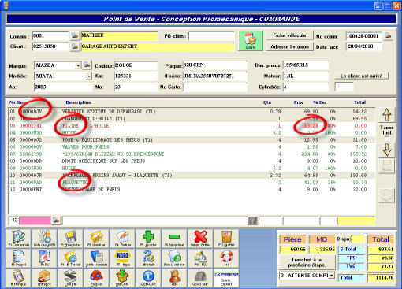Click the Fiche véhicule button
Screen dimensions: 402x289
point(289,35)
